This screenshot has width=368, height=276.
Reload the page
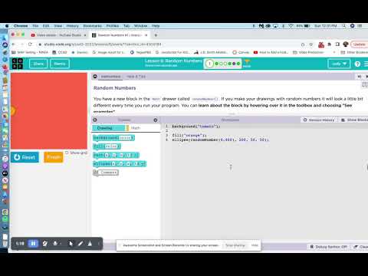pos(30,44)
